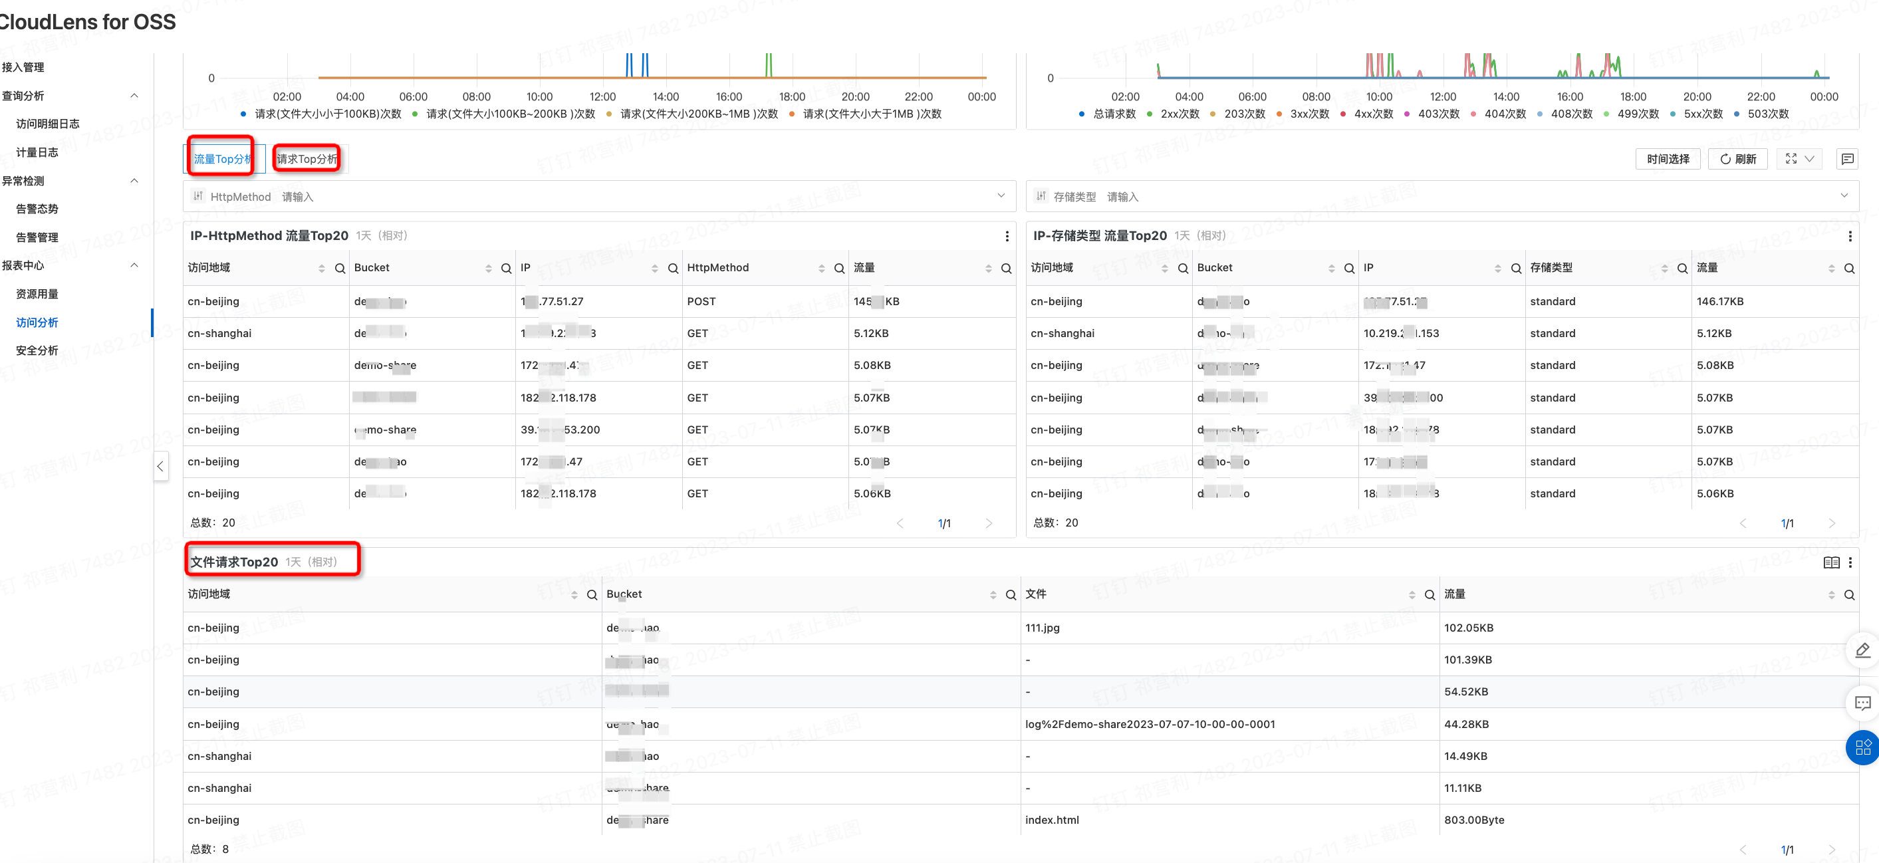Sort the HttpMethod column
This screenshot has width=1879, height=863.
[x=821, y=269]
